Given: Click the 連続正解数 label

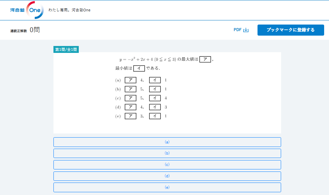Looking at the screenshot, I should coord(18,31).
